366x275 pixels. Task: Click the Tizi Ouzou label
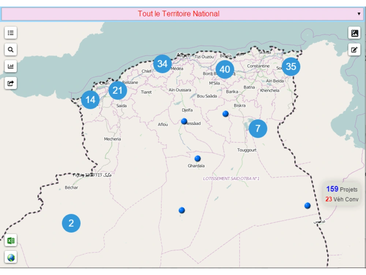click(x=204, y=57)
